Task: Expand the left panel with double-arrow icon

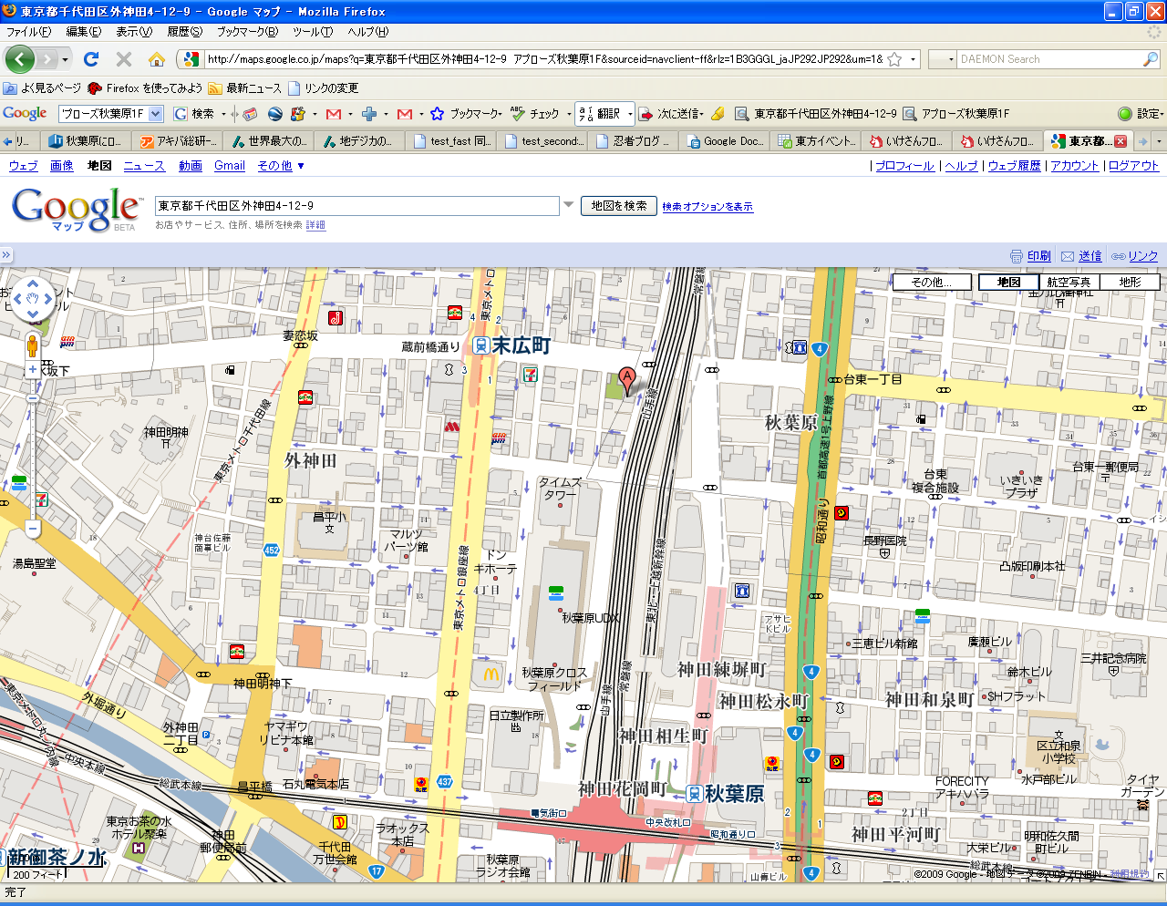Action: click(5, 255)
